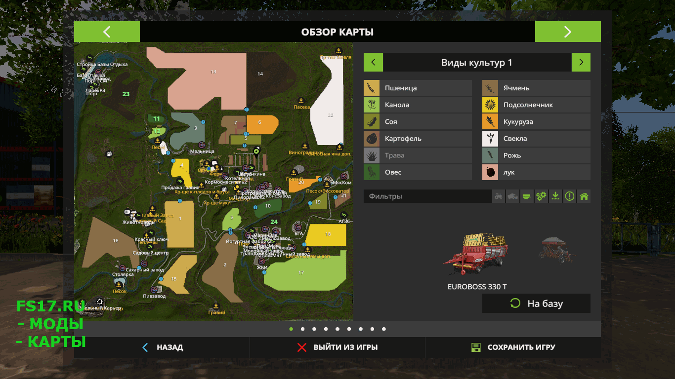Click the Гравий icon at map bottom
Image resolution: width=675 pixels, height=379 pixels.
coord(216,306)
